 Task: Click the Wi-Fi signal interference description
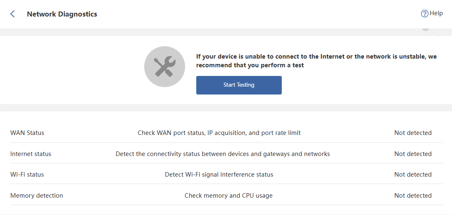(x=219, y=175)
